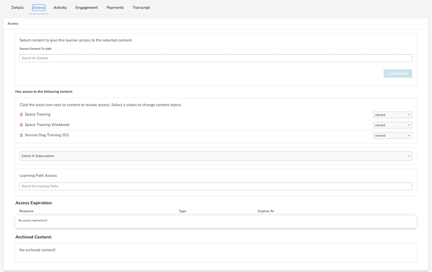View the Engagement tab
The height and width of the screenshot is (272, 432).
(x=86, y=7)
